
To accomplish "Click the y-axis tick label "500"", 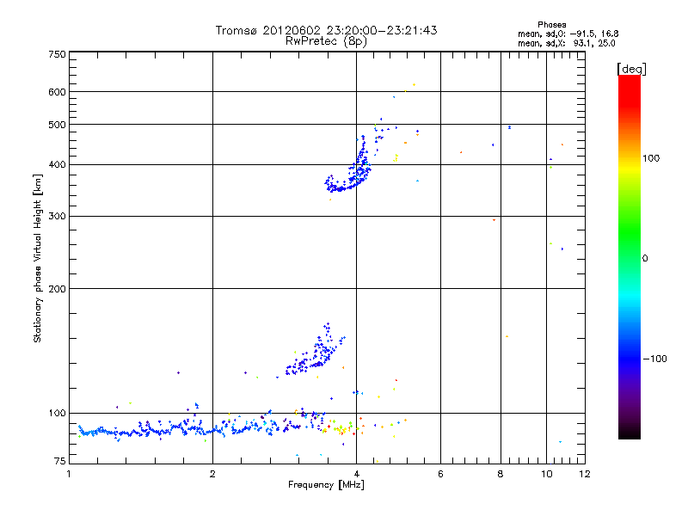I will pyautogui.click(x=57, y=125).
